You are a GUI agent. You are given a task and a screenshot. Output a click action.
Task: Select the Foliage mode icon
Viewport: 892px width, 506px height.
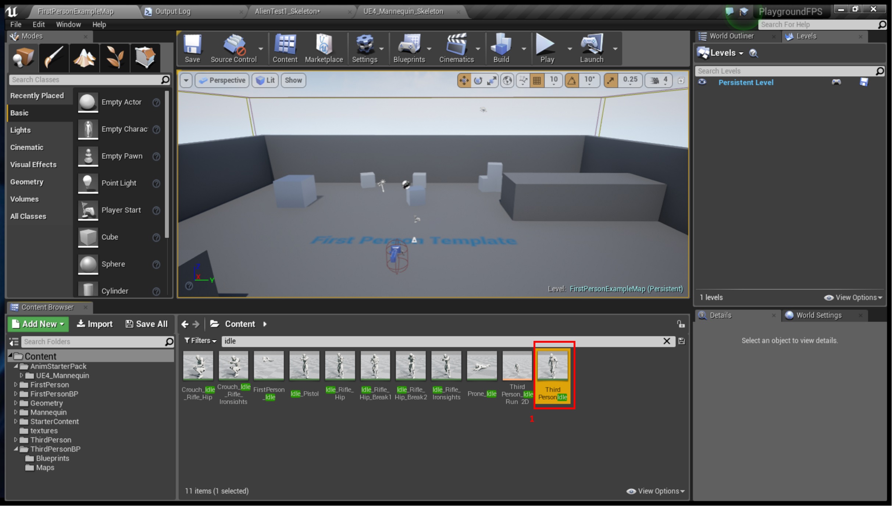click(115, 57)
